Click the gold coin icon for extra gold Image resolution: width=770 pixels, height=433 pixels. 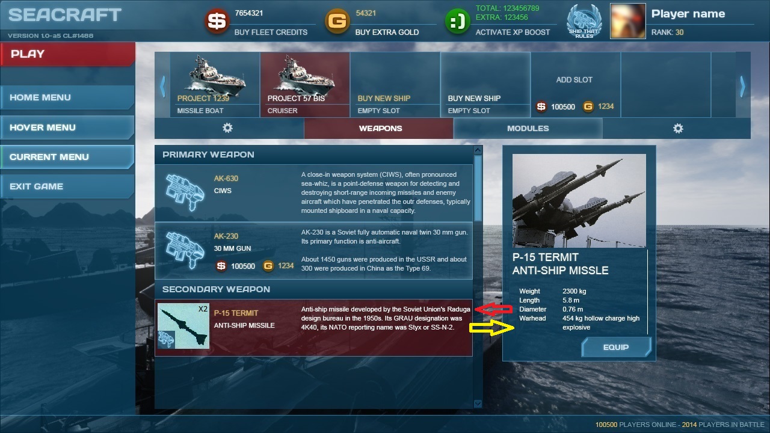[x=337, y=22]
